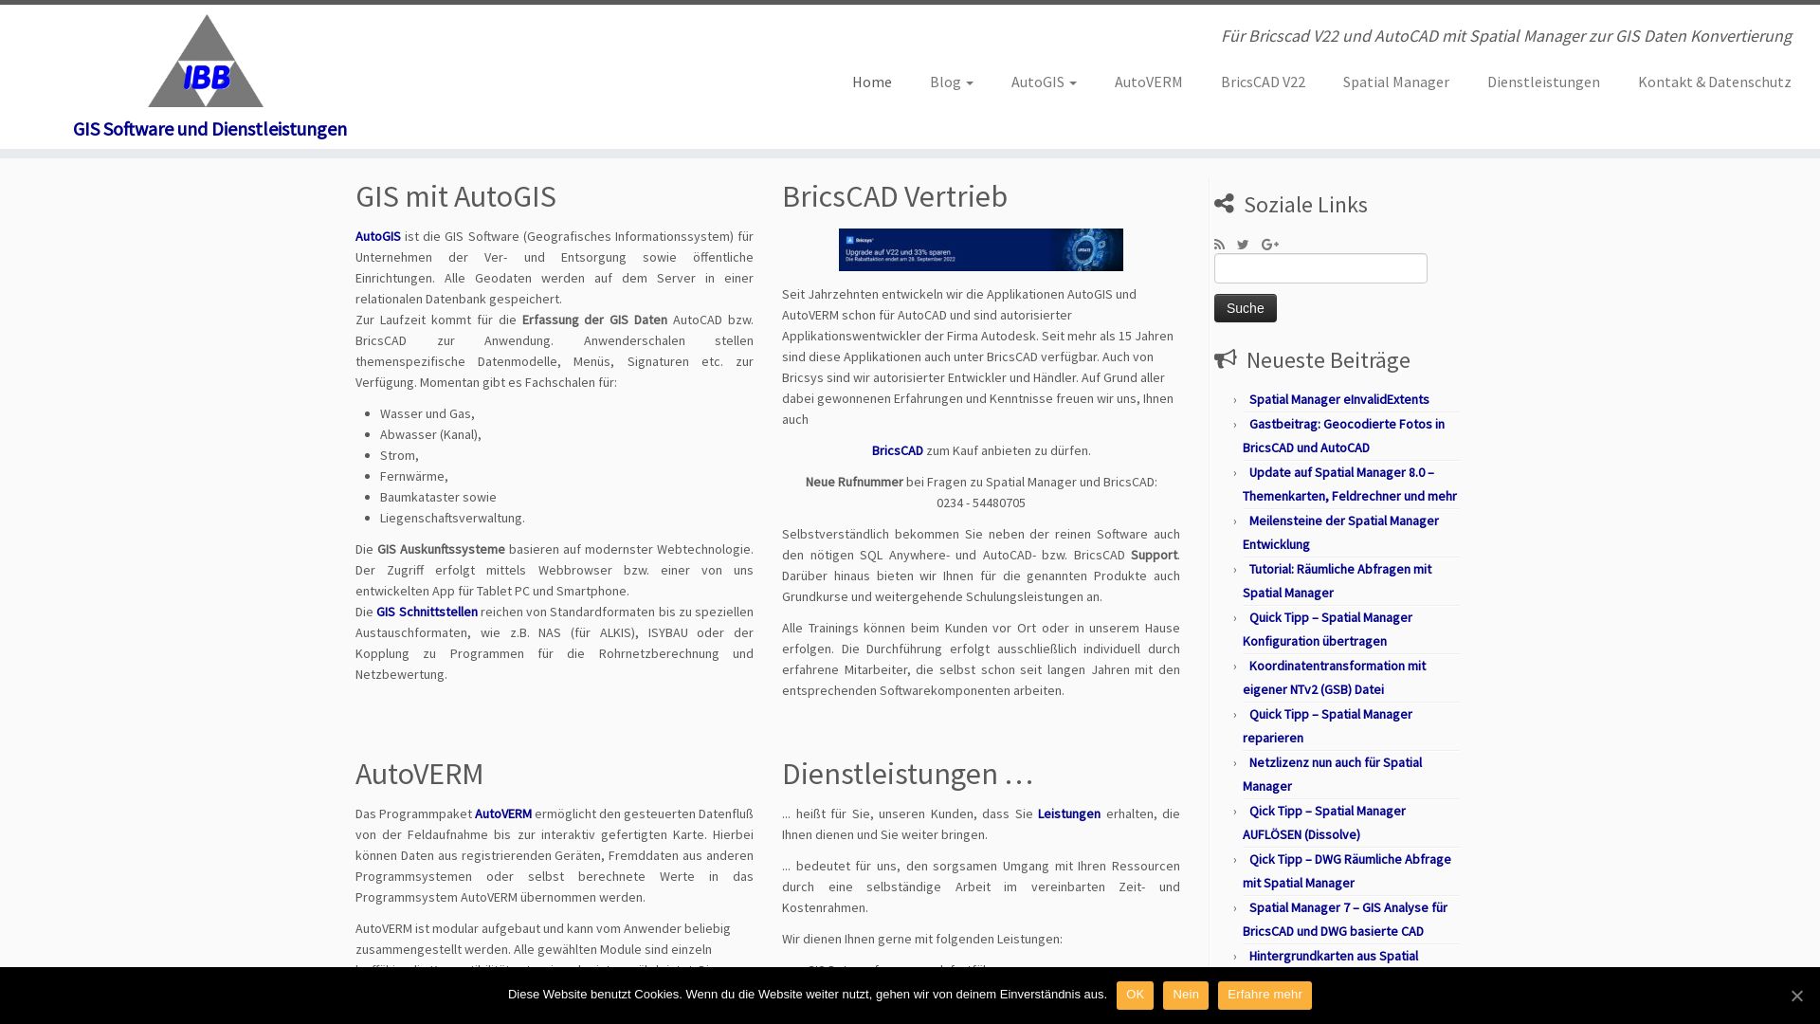Open Kontakt & Datenschutz menu item
Screen dimensions: 1820x1024
[x=1714, y=82]
